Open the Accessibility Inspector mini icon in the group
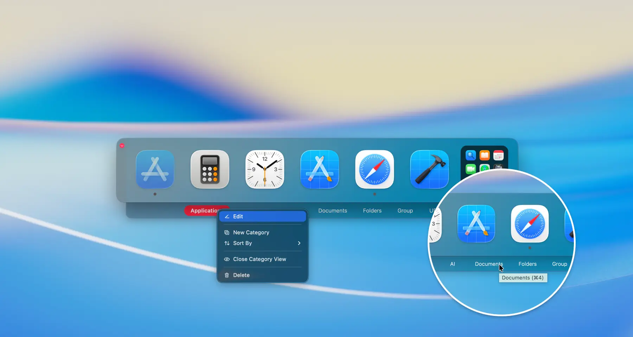This screenshot has height=337, width=633. click(471, 155)
